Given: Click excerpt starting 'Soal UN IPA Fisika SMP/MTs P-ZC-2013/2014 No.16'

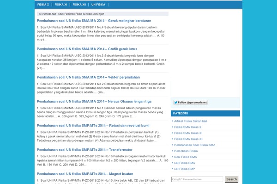Looking at the screenshot, I should [102, 161].
